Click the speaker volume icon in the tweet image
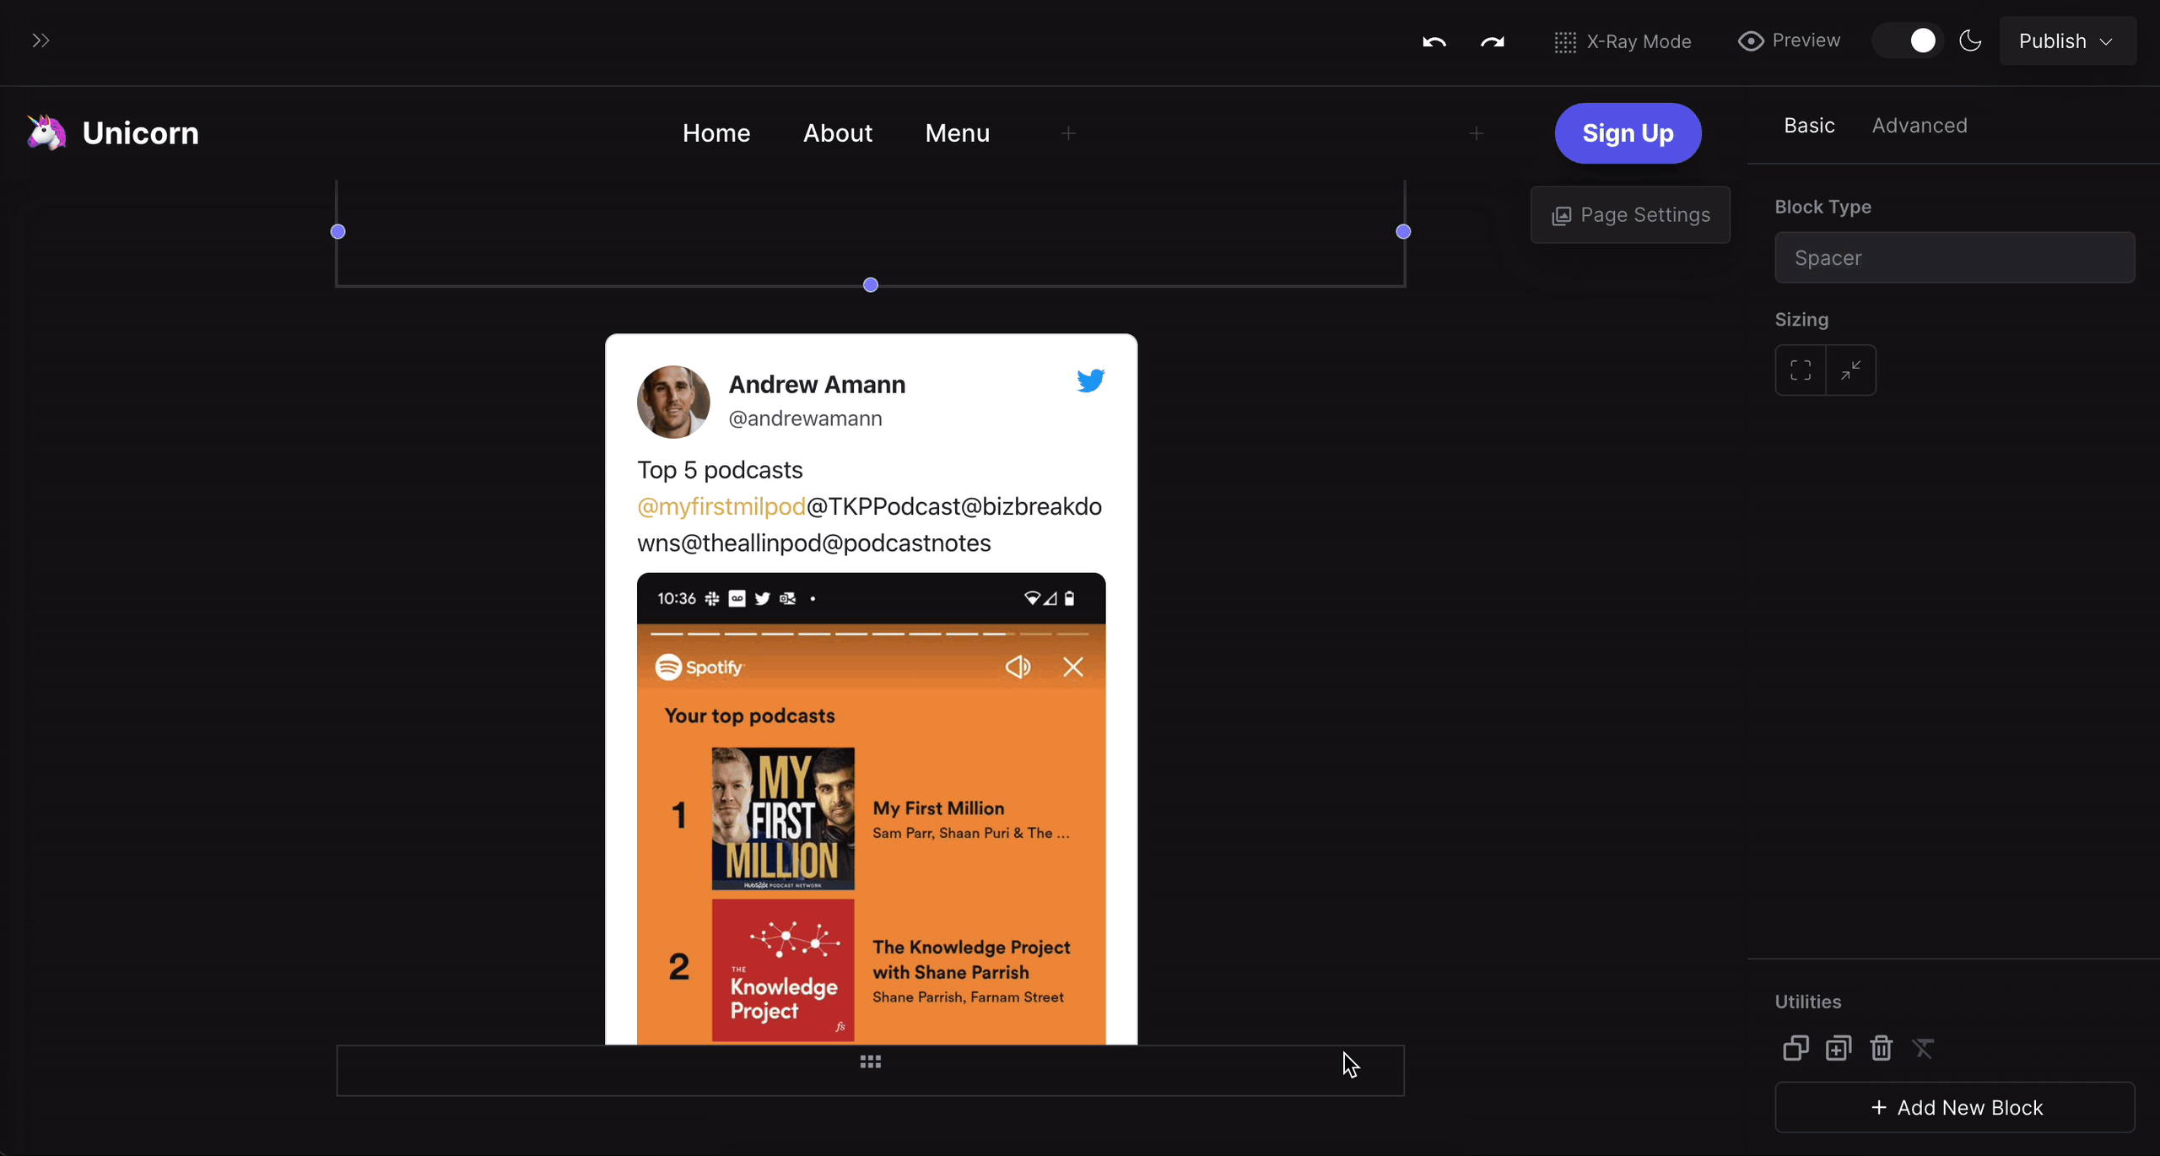The height and width of the screenshot is (1156, 2160). click(1018, 667)
